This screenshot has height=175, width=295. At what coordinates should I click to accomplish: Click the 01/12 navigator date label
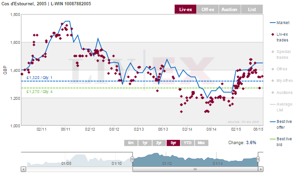(x=167, y=163)
